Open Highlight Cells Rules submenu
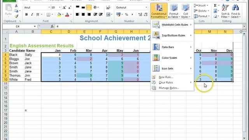Viewport: 249px width, 140px height. point(172,25)
